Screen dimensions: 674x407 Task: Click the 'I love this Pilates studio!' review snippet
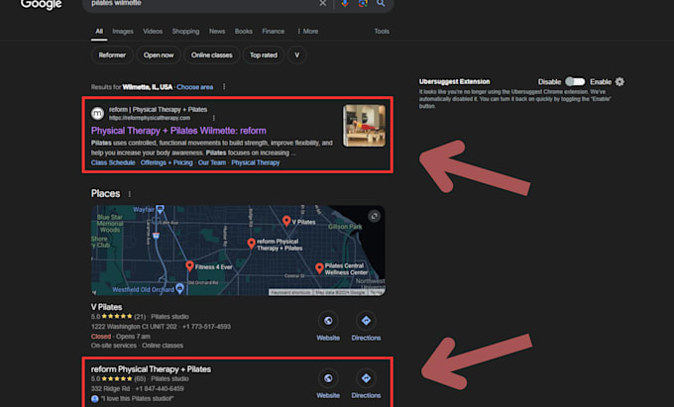[x=137, y=399]
